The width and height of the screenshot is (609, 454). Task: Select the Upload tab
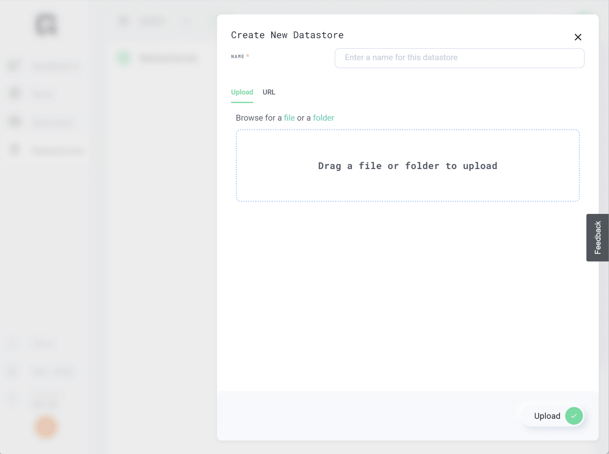coord(242,92)
